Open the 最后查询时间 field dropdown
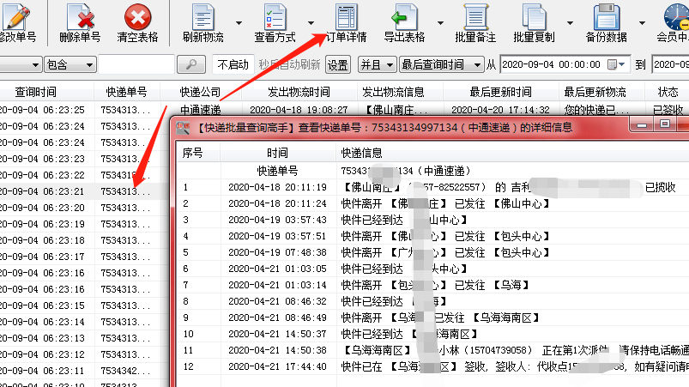 pos(442,64)
